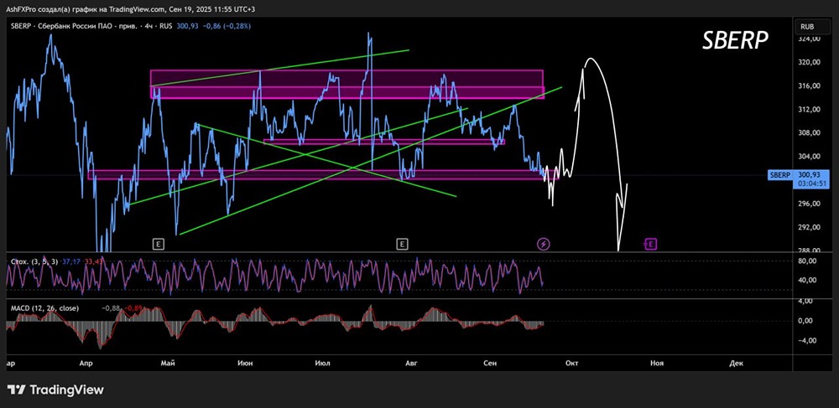This screenshot has height=408, width=839.
Task: Click the purple E upcoming earnings marker
Action: tap(650, 244)
